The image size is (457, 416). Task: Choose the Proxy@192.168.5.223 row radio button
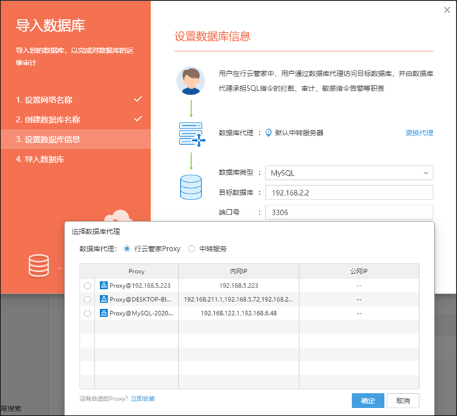87,286
